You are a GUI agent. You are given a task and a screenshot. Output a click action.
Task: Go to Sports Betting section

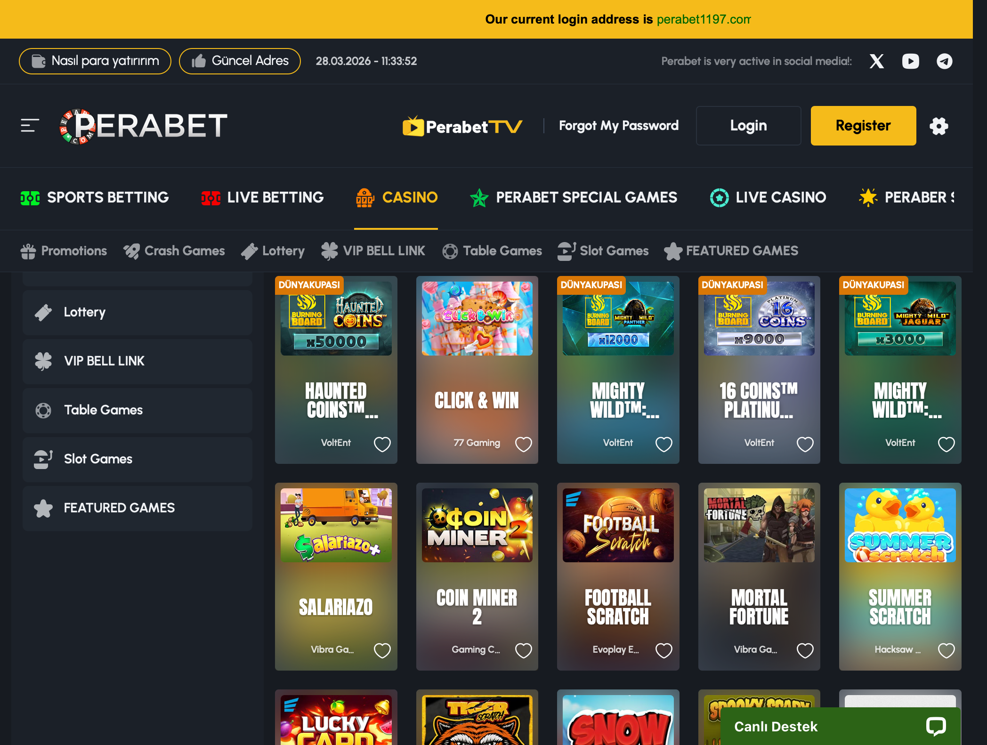coord(95,197)
